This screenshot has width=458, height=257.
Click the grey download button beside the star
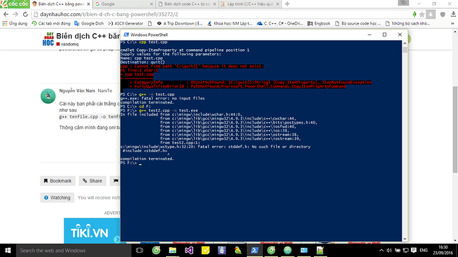pos(431,15)
